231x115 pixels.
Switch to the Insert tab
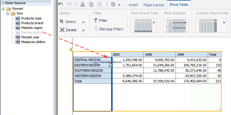pos(133,5)
